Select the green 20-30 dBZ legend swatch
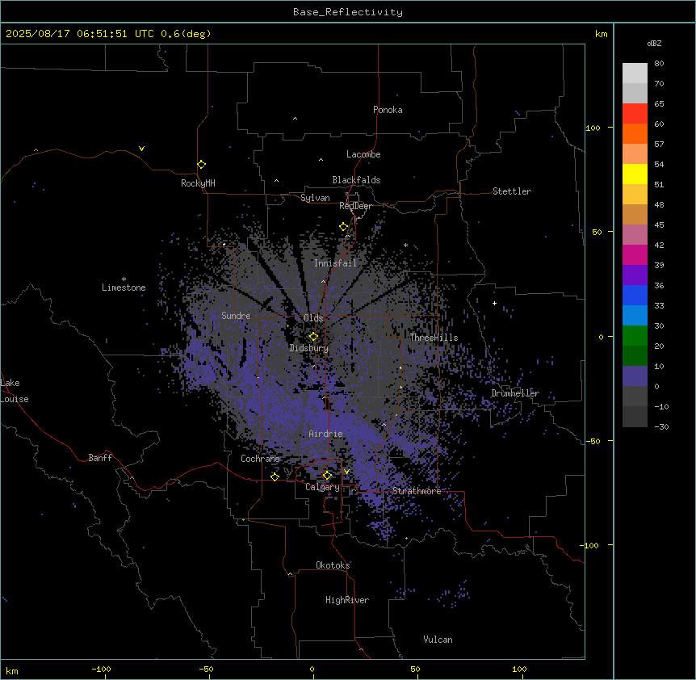 [635, 336]
